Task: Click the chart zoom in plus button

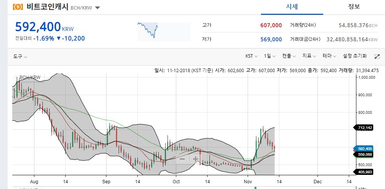Action: [x=195, y=159]
